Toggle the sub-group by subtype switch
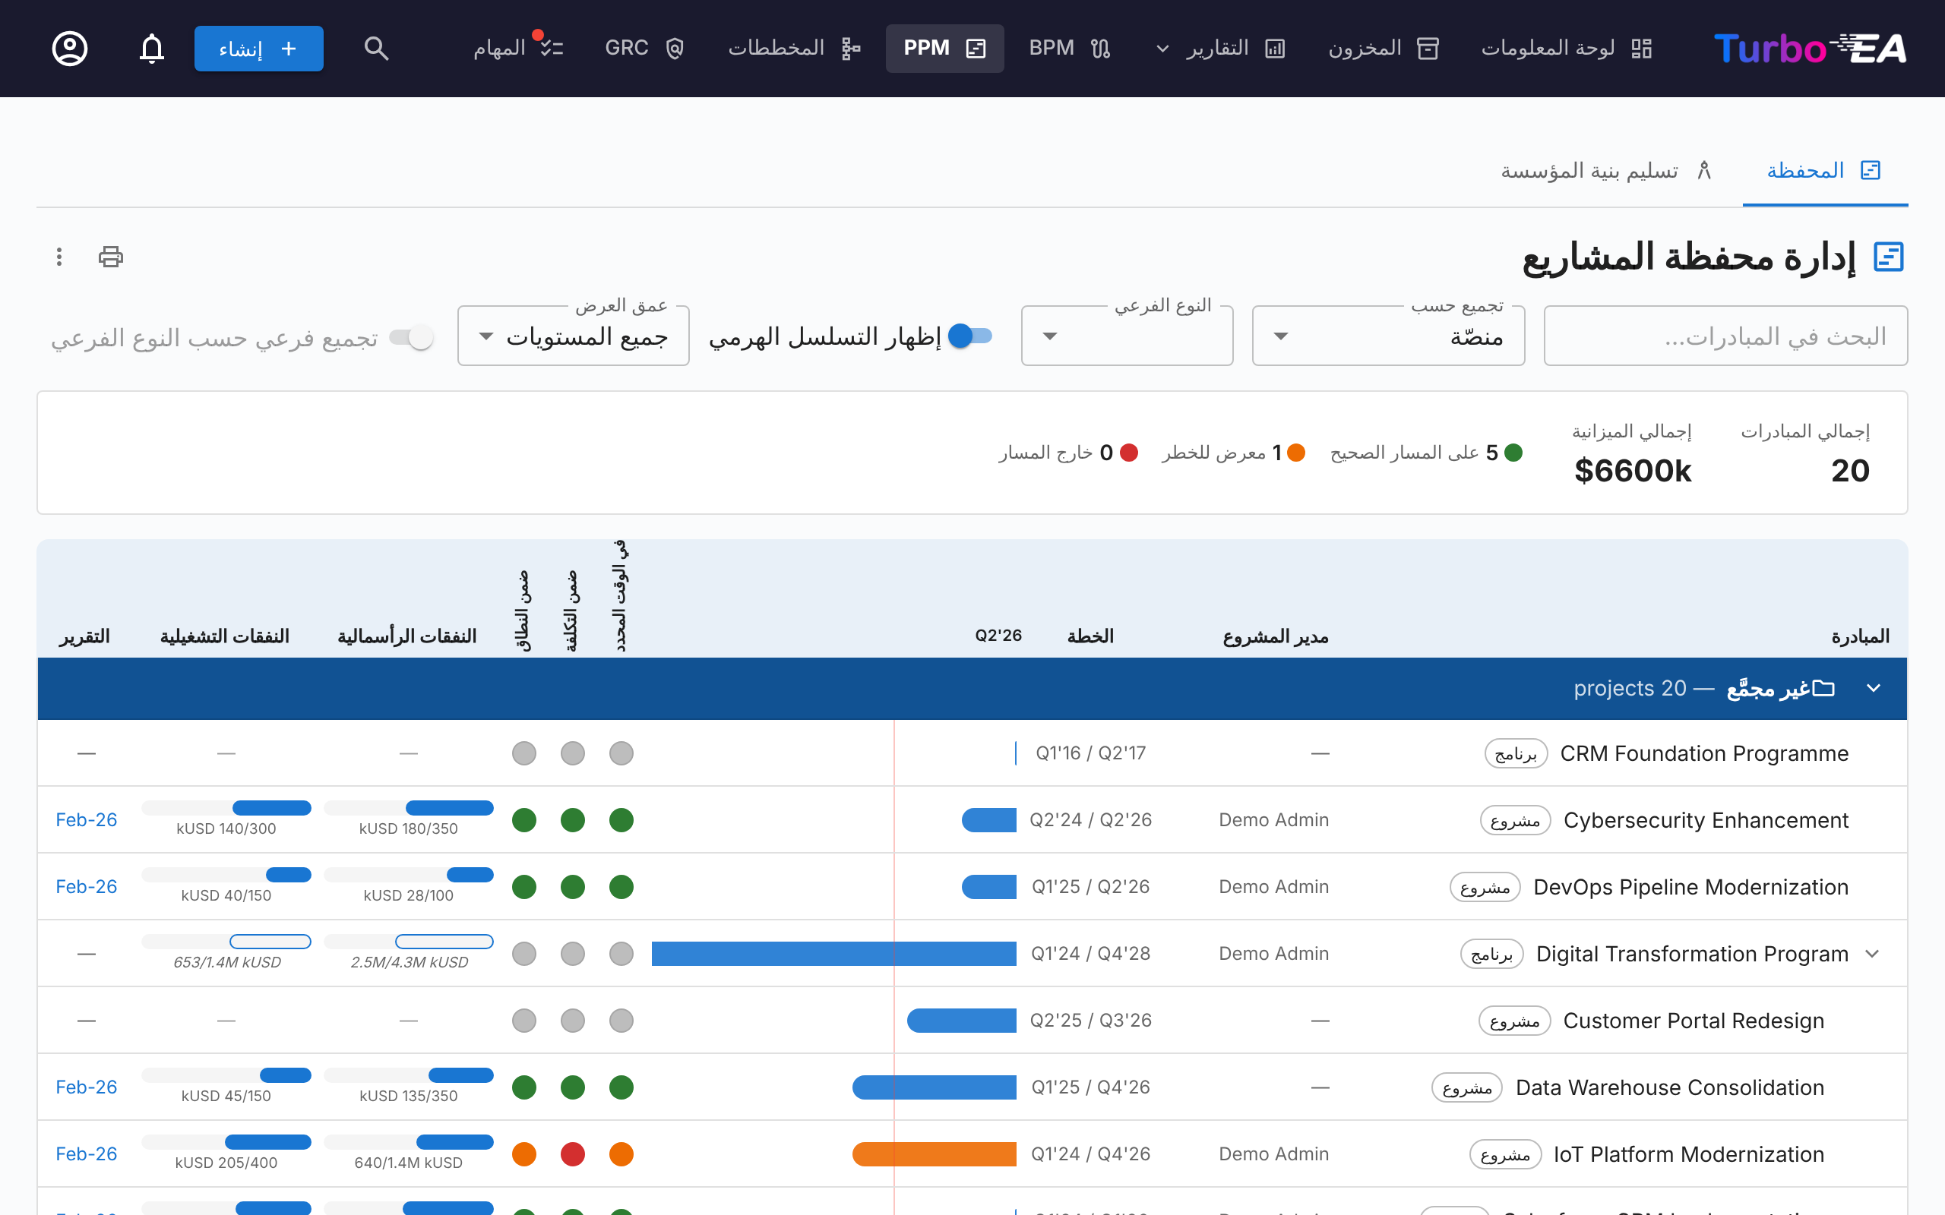 tap(412, 337)
